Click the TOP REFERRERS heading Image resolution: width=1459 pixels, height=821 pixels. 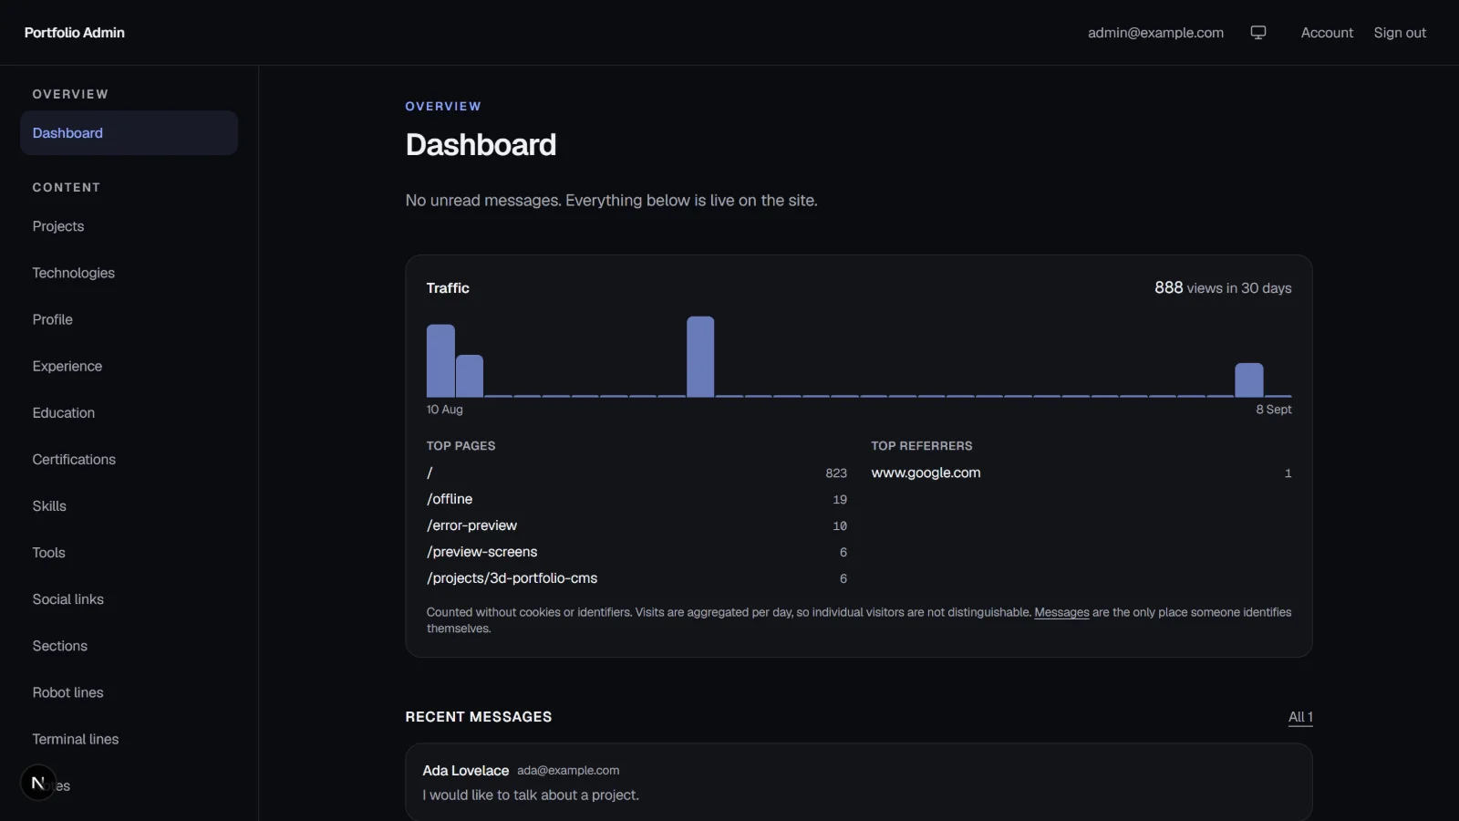click(922, 446)
